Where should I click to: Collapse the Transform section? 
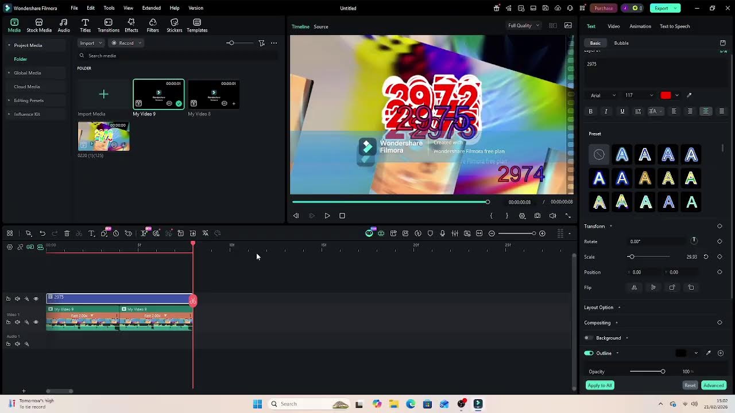point(610,227)
